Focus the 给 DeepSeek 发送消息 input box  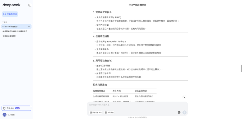[137, 105]
